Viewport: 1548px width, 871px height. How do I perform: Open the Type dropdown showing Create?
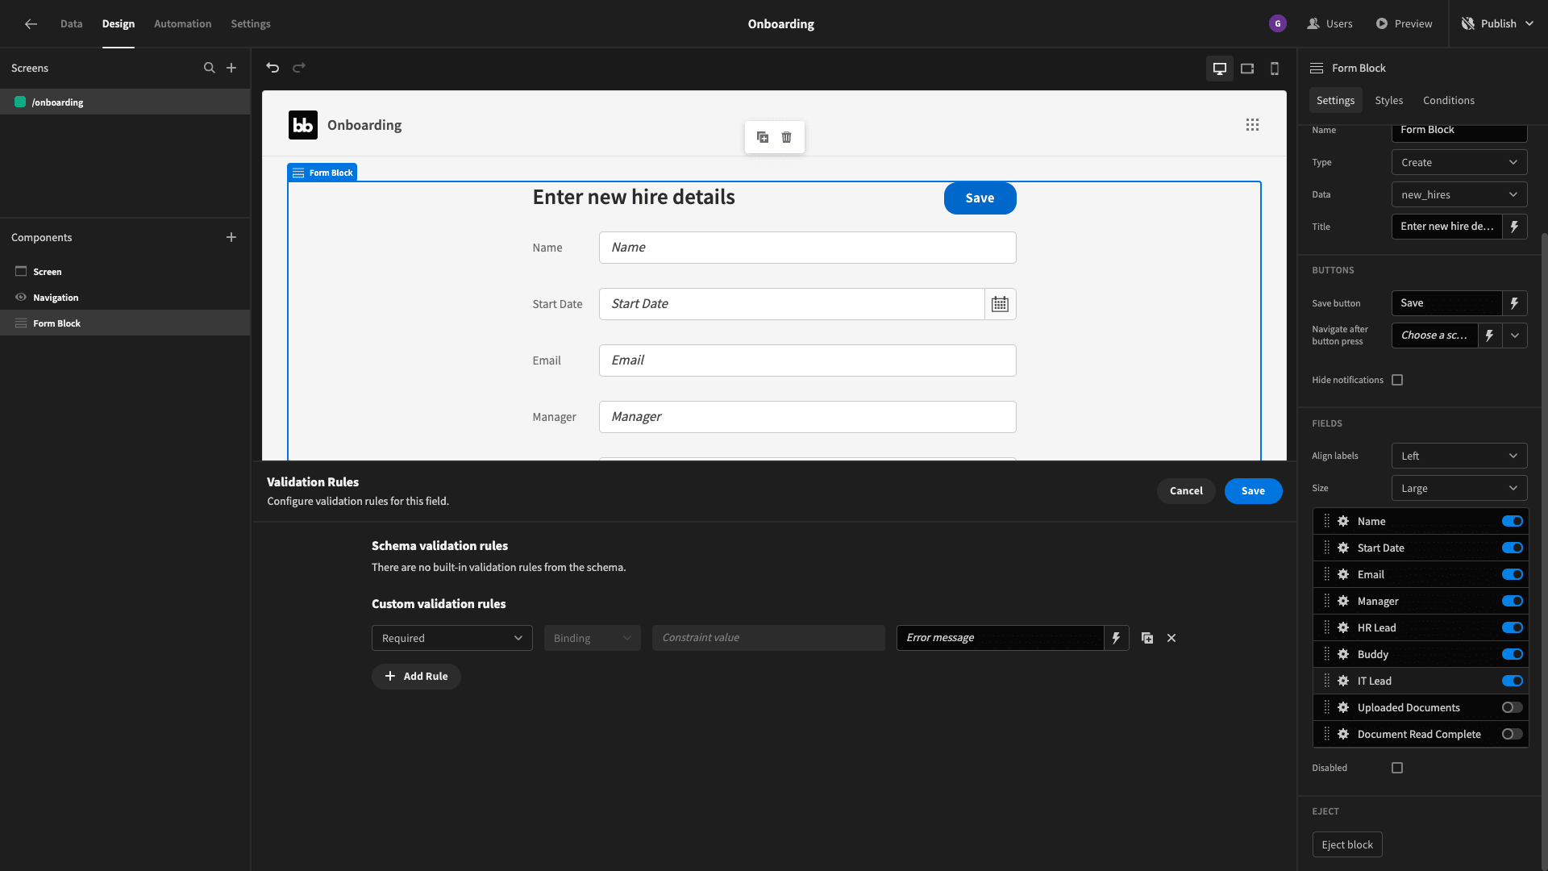tap(1459, 163)
